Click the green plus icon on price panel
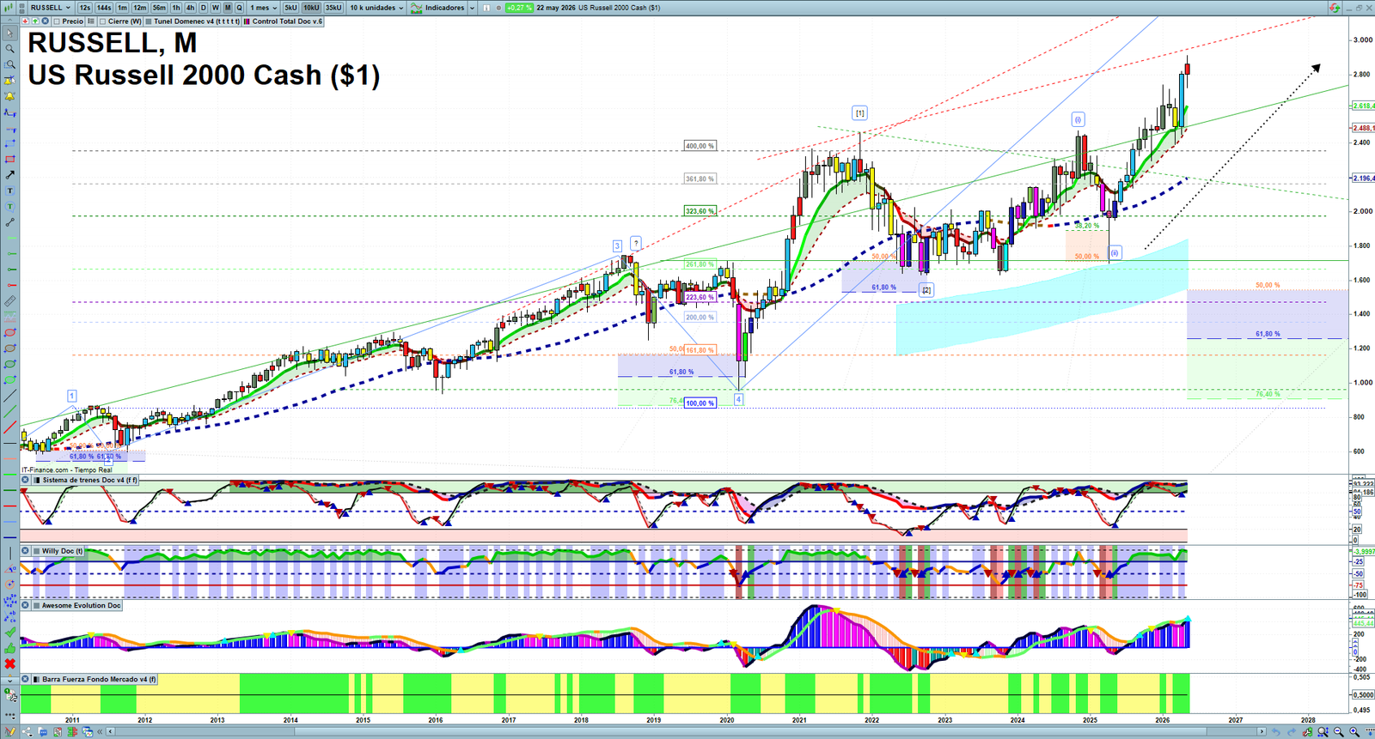Viewport: 1375px width, 739px height. tap(35, 21)
